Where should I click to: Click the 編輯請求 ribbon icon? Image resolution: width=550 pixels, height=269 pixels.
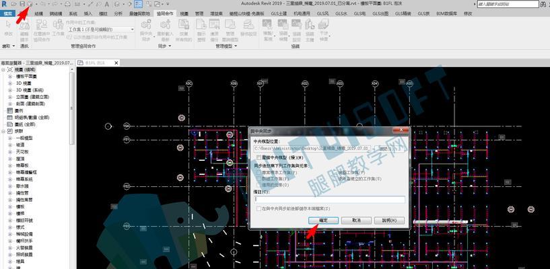point(24,29)
